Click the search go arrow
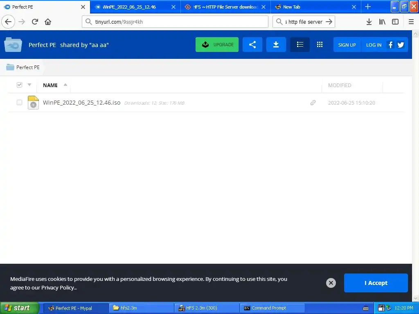The height and width of the screenshot is (314, 419). 329,22
